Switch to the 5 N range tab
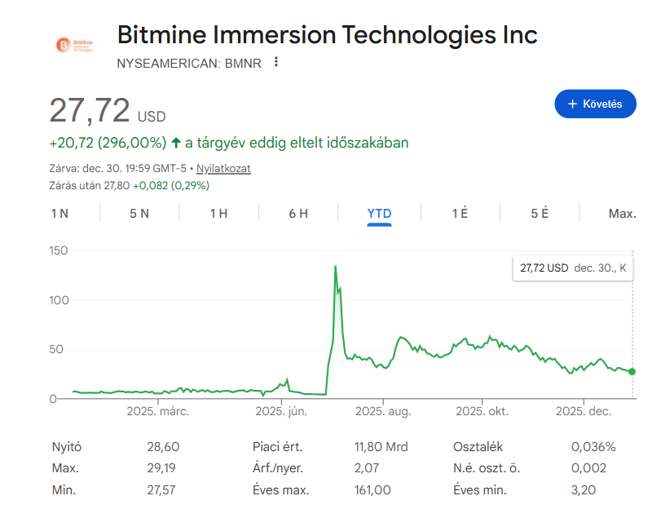652x518 pixels. 139,214
